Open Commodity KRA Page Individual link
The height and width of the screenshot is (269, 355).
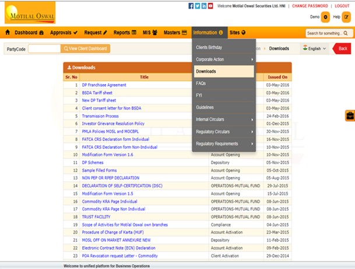[x=110, y=201]
